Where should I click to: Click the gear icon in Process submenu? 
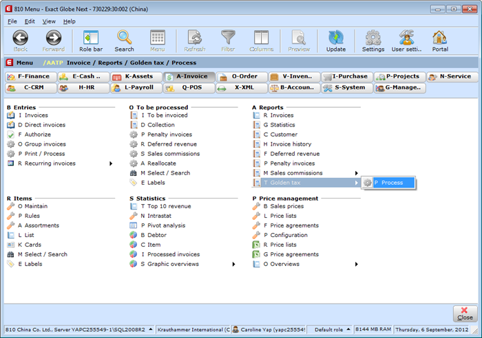pyautogui.click(x=367, y=183)
